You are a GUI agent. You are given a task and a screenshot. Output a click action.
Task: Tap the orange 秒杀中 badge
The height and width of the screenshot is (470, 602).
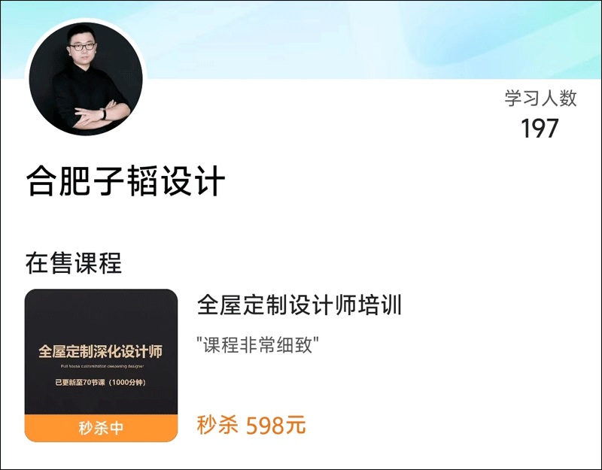(101, 428)
